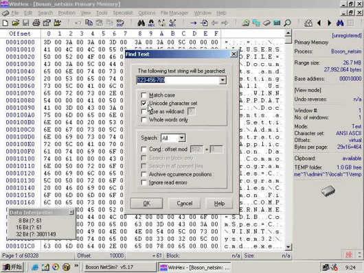
Task: Click the hex view scrollbar down arrow
Action: click(288, 246)
